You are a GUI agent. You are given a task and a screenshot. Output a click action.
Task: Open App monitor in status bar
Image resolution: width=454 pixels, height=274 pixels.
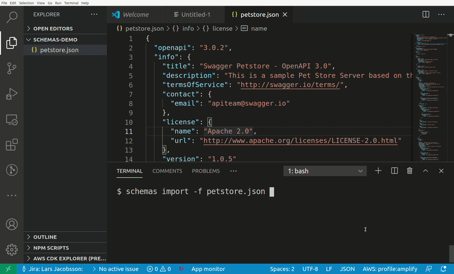point(208,269)
